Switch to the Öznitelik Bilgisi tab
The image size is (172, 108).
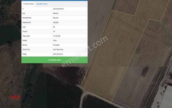[x=29, y=4]
